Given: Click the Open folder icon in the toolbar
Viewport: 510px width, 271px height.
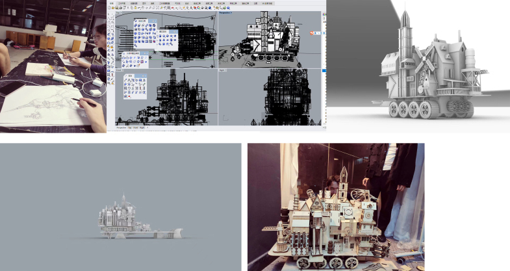Looking at the screenshot, I should [114, 8].
